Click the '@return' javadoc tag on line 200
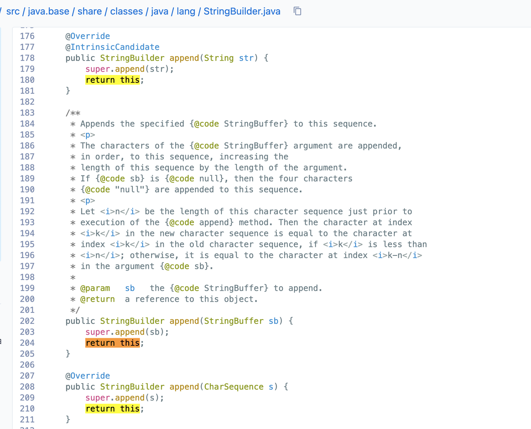The width and height of the screenshot is (531, 429). coord(98,299)
